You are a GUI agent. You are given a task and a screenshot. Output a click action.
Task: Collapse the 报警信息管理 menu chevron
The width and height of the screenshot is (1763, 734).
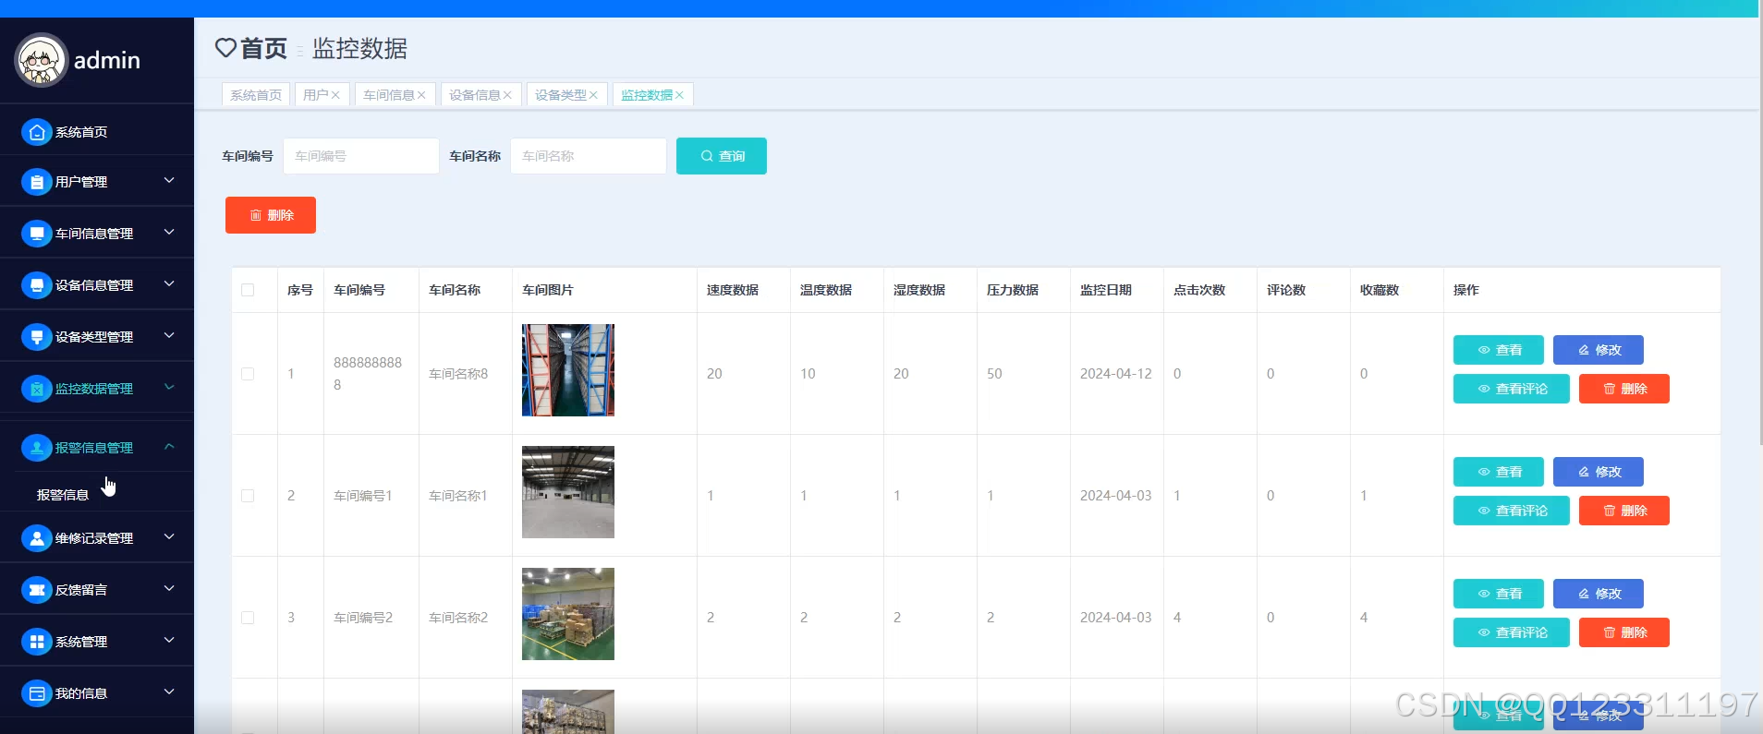[169, 447]
